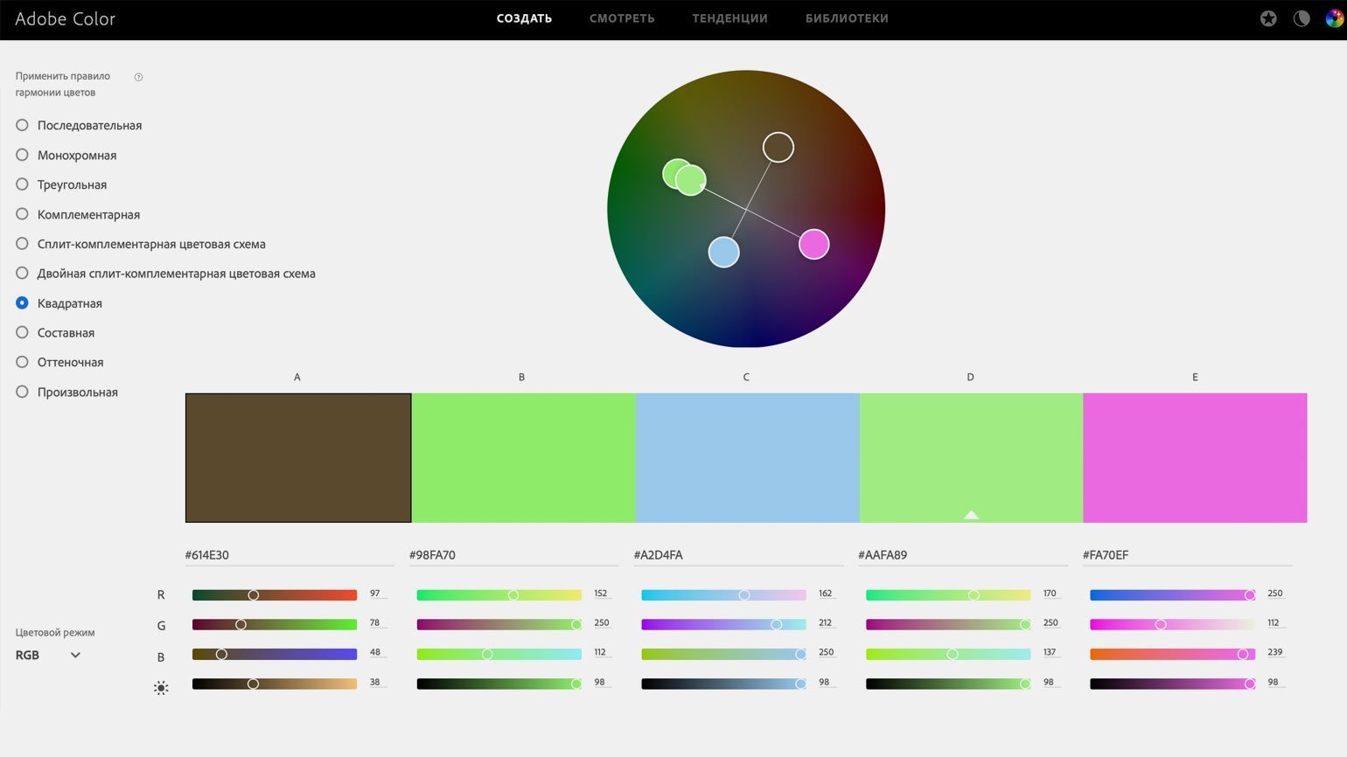Image resolution: width=1347 pixels, height=757 pixels.
Task: Open help icon beside harmony rule label
Action: pyautogui.click(x=138, y=77)
